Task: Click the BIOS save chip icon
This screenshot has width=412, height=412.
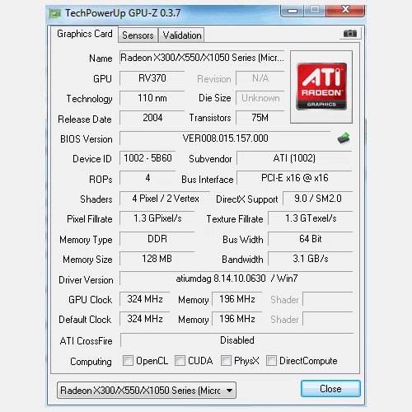Action: [344, 138]
